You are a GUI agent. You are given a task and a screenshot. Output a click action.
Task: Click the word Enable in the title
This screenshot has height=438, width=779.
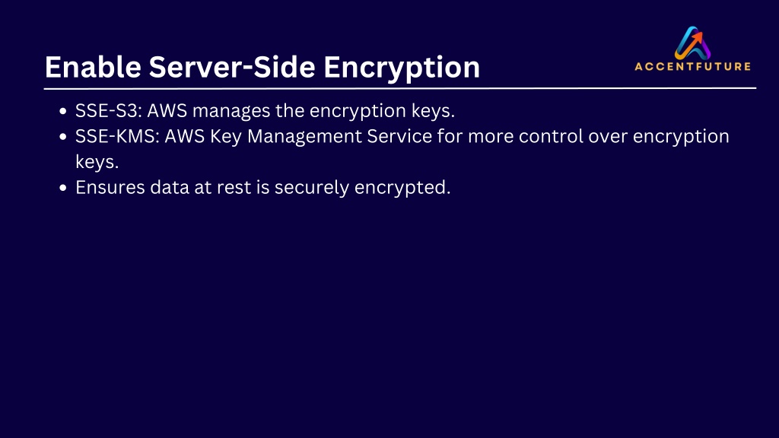[x=93, y=67]
